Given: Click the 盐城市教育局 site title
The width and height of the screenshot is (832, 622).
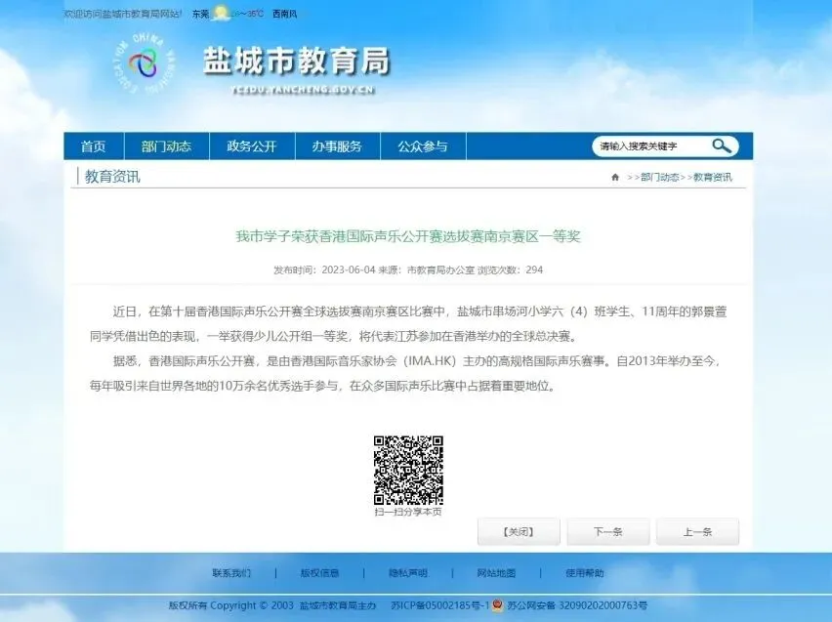Looking at the screenshot, I should coord(297,61).
